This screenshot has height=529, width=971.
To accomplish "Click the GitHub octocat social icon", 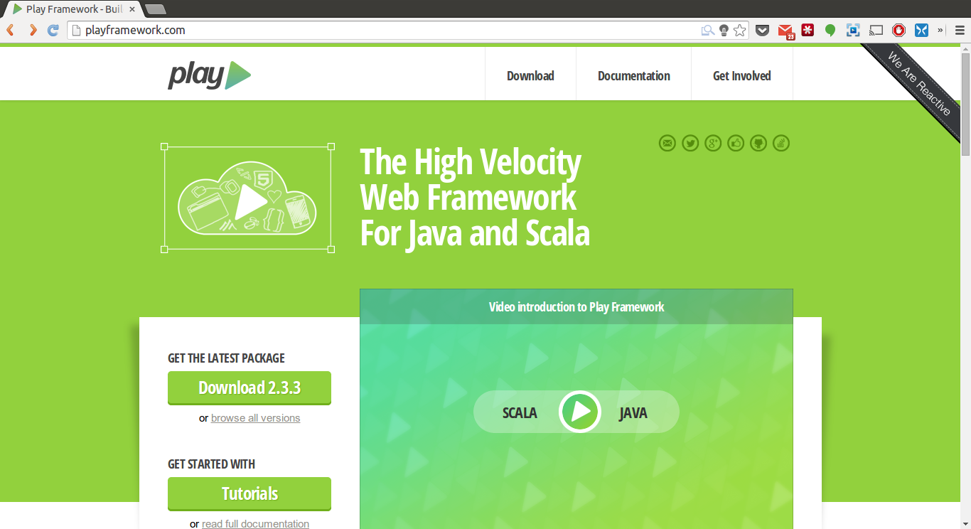I will pyautogui.click(x=758, y=143).
